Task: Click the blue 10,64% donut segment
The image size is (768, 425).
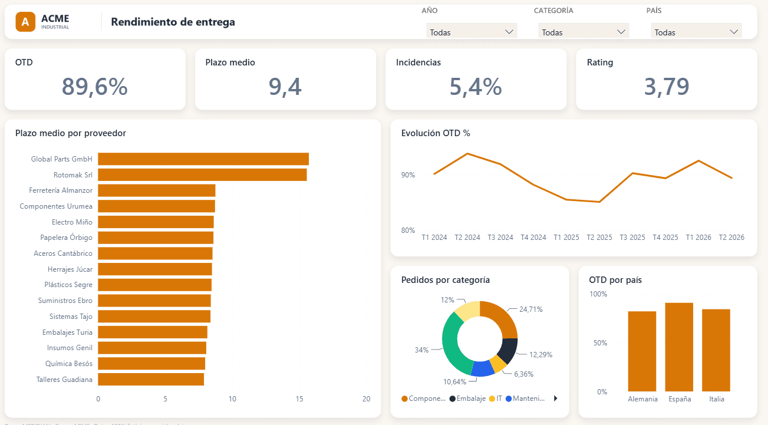Action: click(483, 369)
